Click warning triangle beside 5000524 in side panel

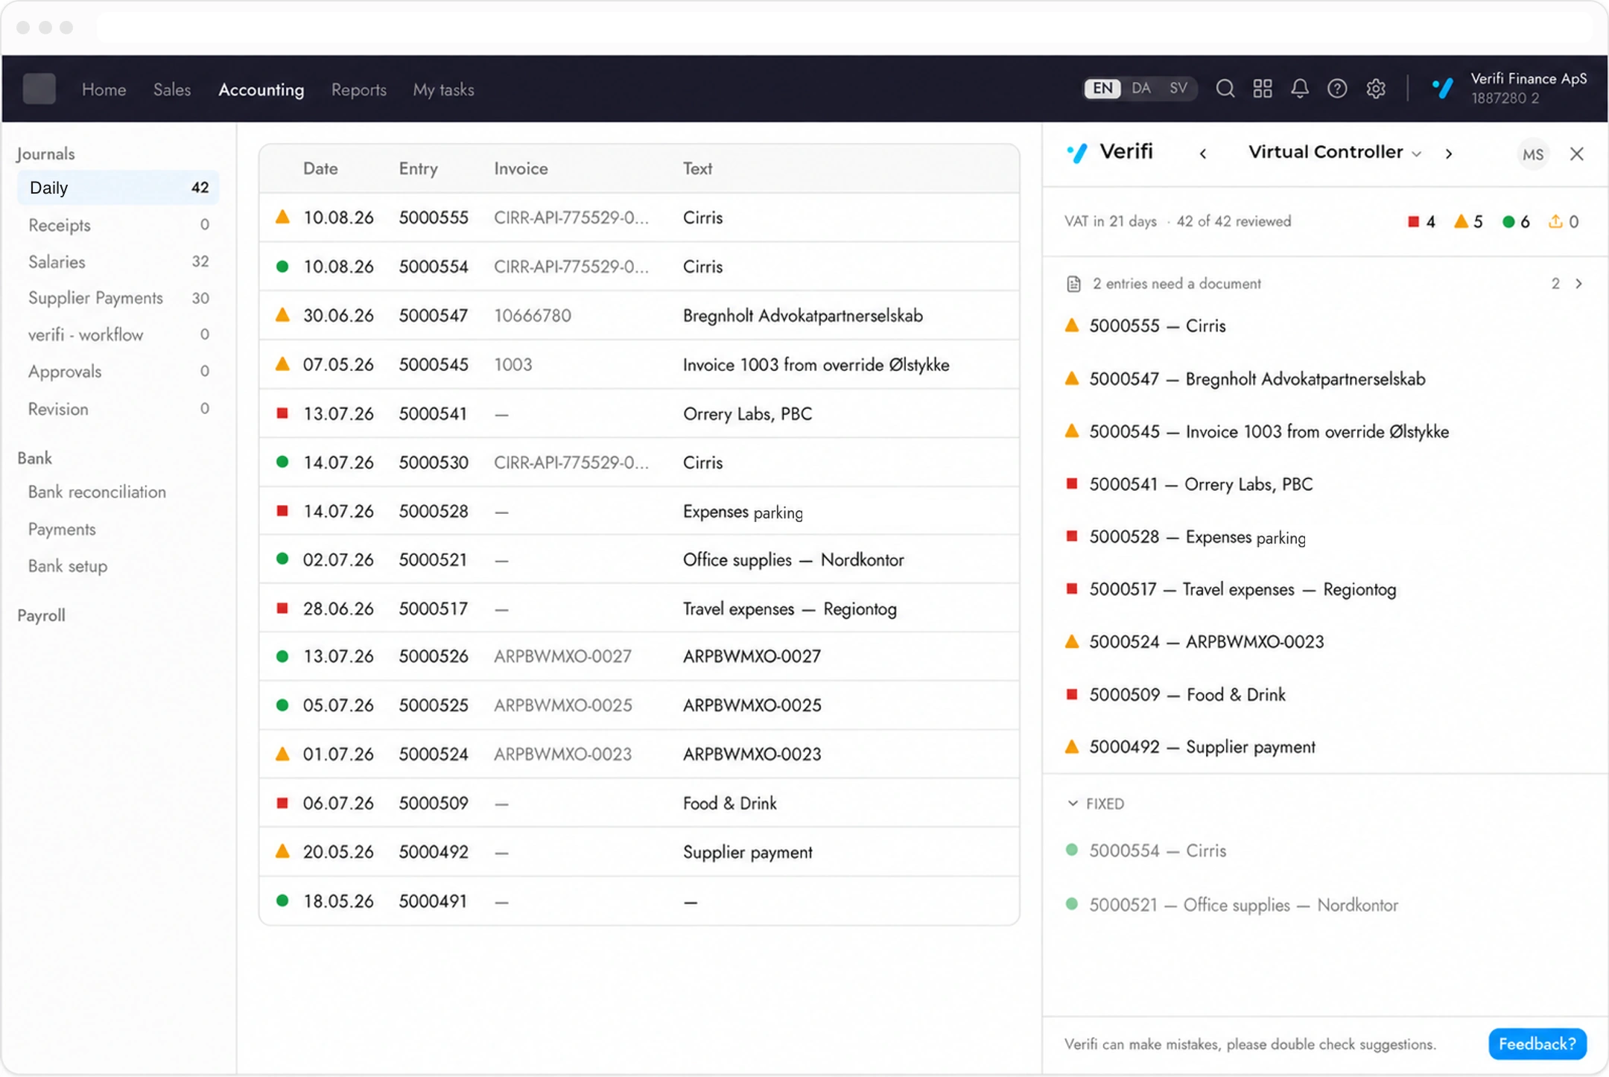[x=1072, y=641]
